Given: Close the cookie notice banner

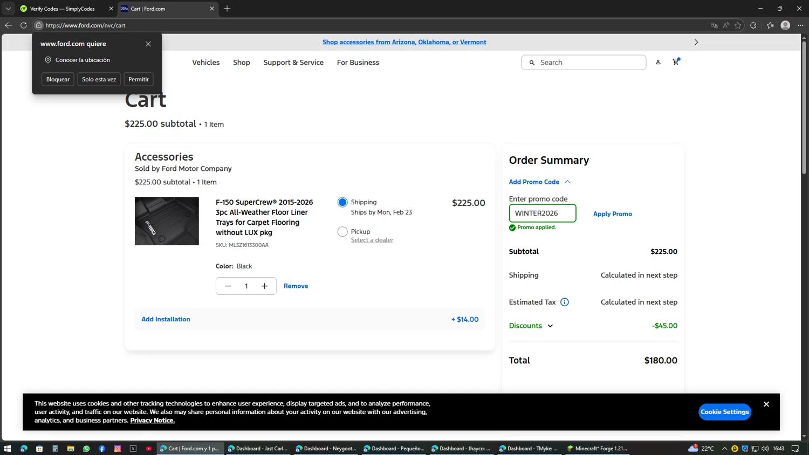Looking at the screenshot, I should click(x=766, y=404).
